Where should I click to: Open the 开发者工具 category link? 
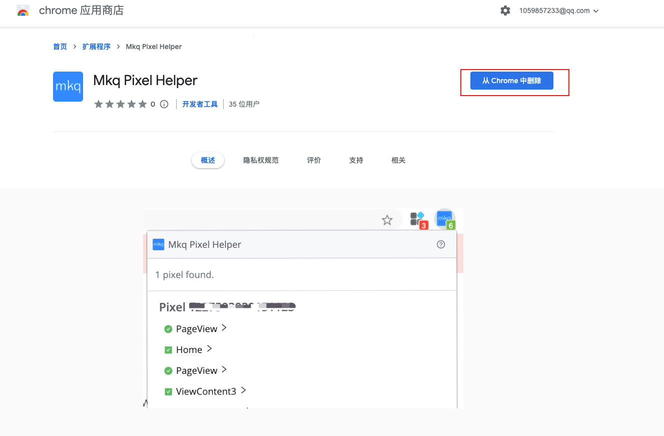coord(200,104)
